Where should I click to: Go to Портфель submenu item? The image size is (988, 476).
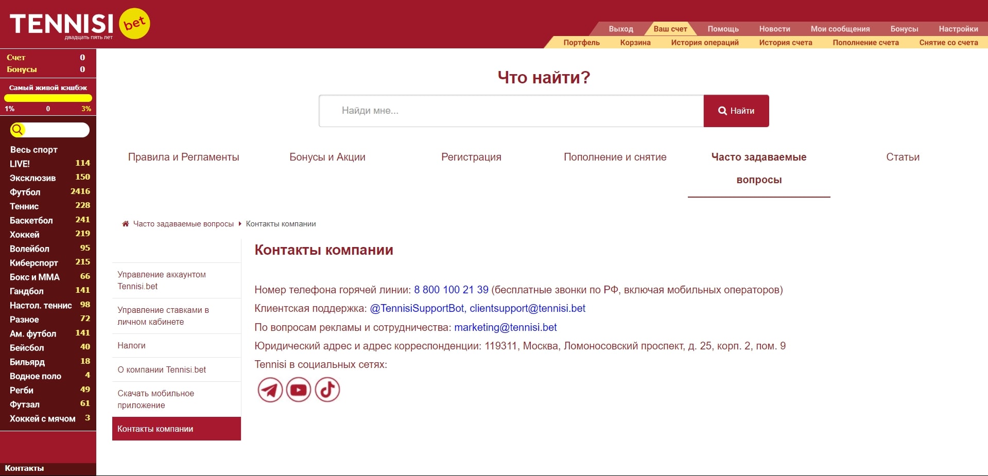pyautogui.click(x=581, y=42)
